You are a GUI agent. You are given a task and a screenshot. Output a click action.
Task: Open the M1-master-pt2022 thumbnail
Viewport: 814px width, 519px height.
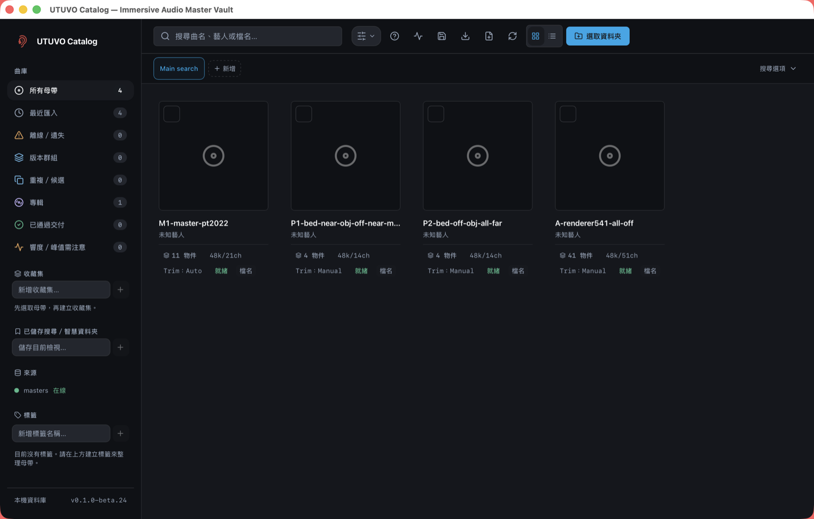(x=214, y=156)
